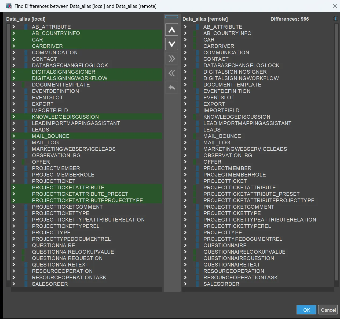
Task: Click the table icon of local SALESORDER
Action: click(x=26, y=284)
